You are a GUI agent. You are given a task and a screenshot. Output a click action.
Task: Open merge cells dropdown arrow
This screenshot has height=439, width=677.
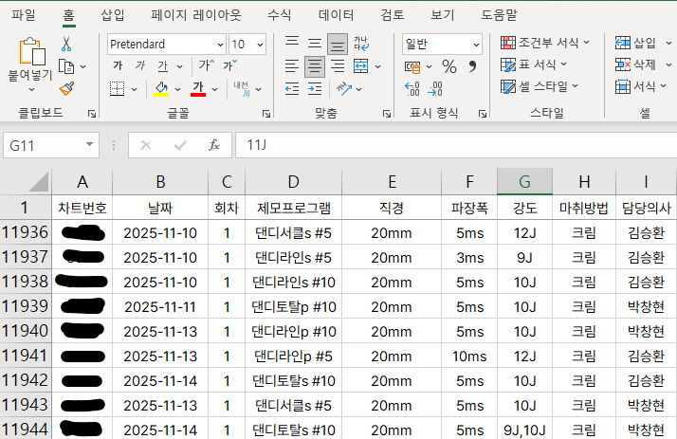[377, 66]
